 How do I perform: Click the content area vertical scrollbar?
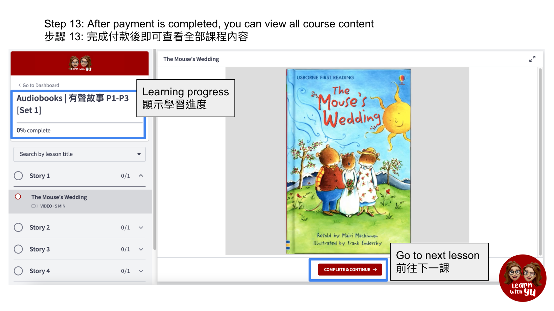pos(540,162)
